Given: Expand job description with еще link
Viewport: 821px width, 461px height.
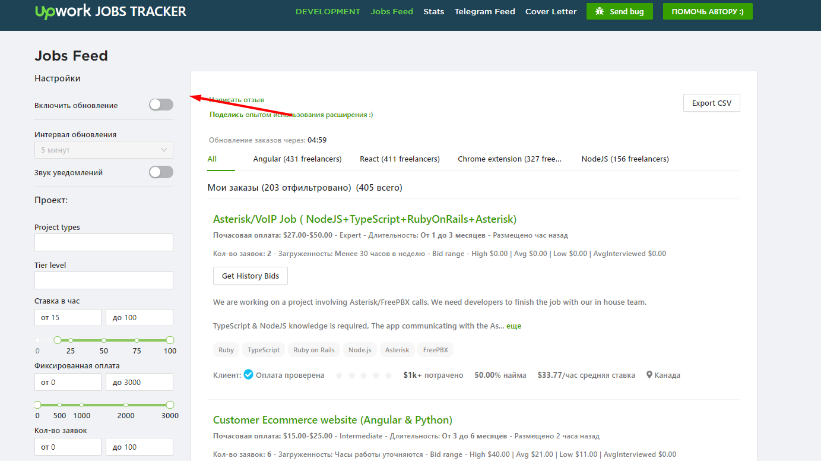Looking at the screenshot, I should (514, 326).
